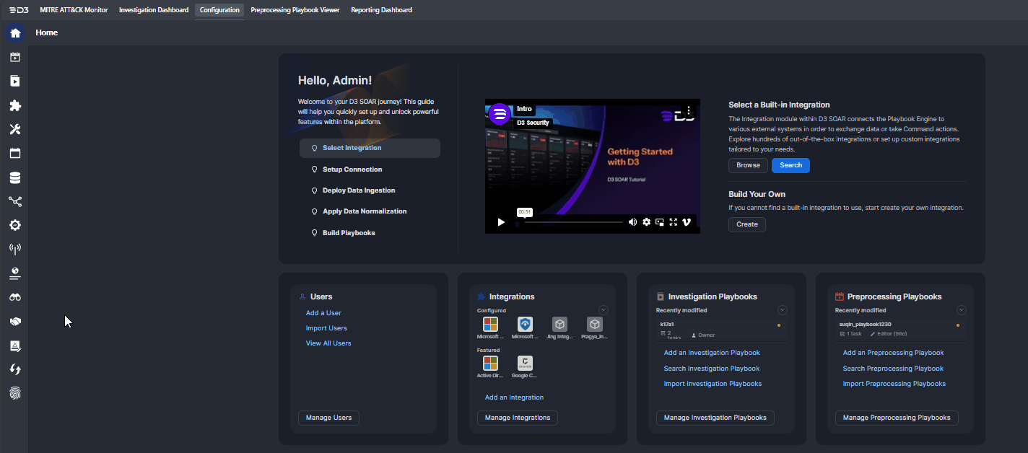Click the video progress bar
Viewport: 1028px width, 453px height.
click(x=573, y=222)
